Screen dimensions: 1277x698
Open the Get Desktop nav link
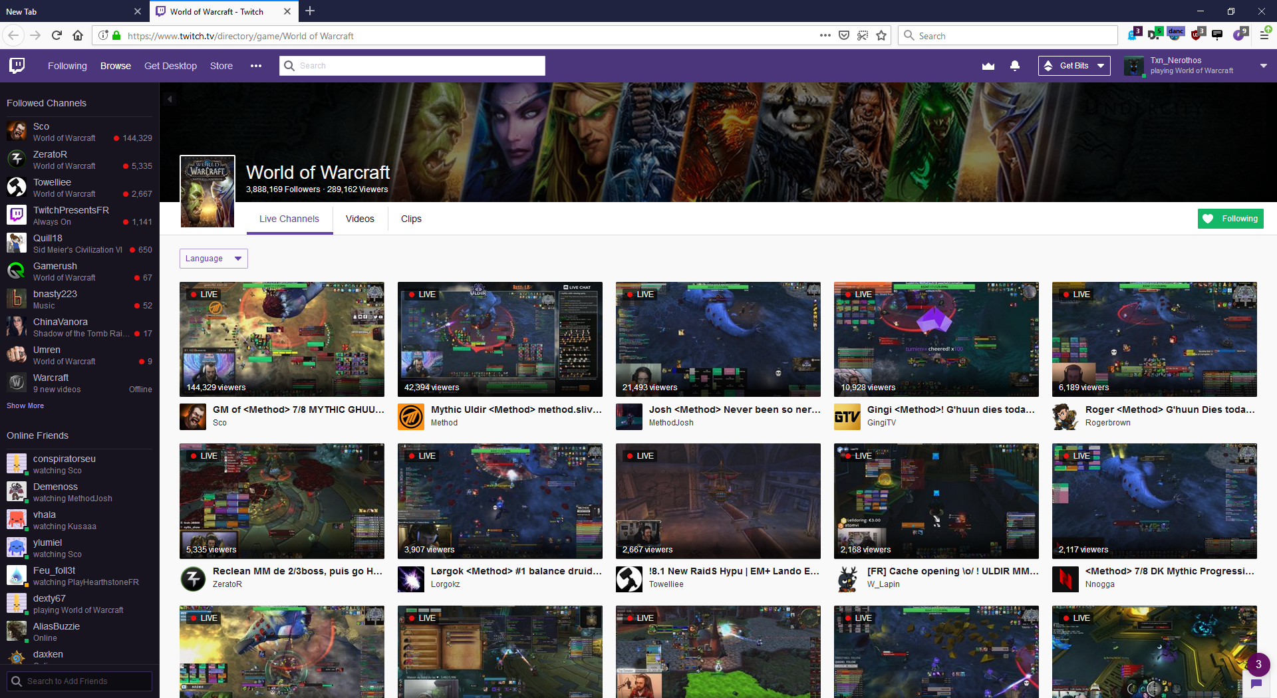tap(170, 66)
